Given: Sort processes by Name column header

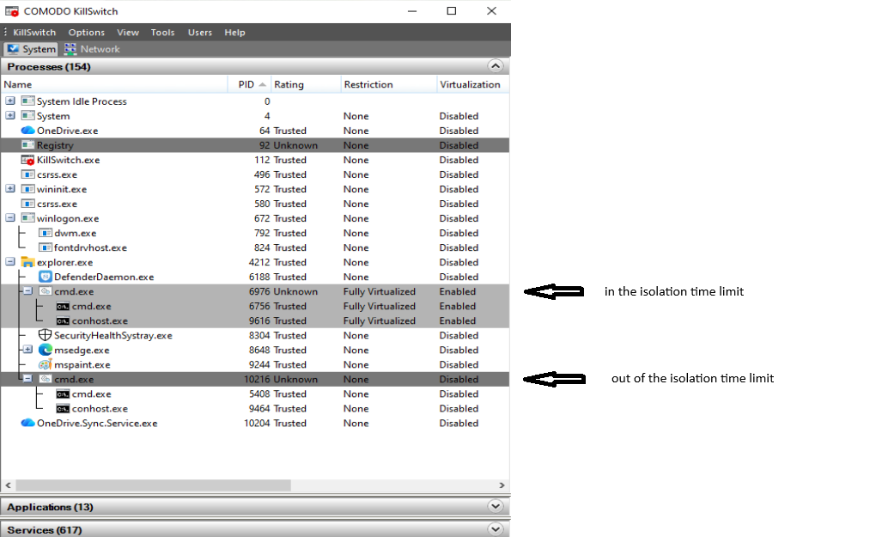Looking at the screenshot, I should click(x=114, y=84).
